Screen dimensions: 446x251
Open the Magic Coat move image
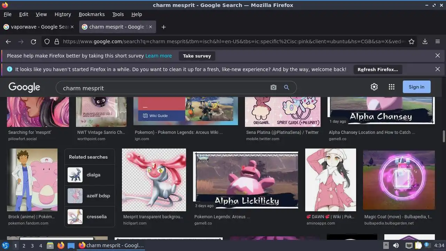(x=399, y=180)
